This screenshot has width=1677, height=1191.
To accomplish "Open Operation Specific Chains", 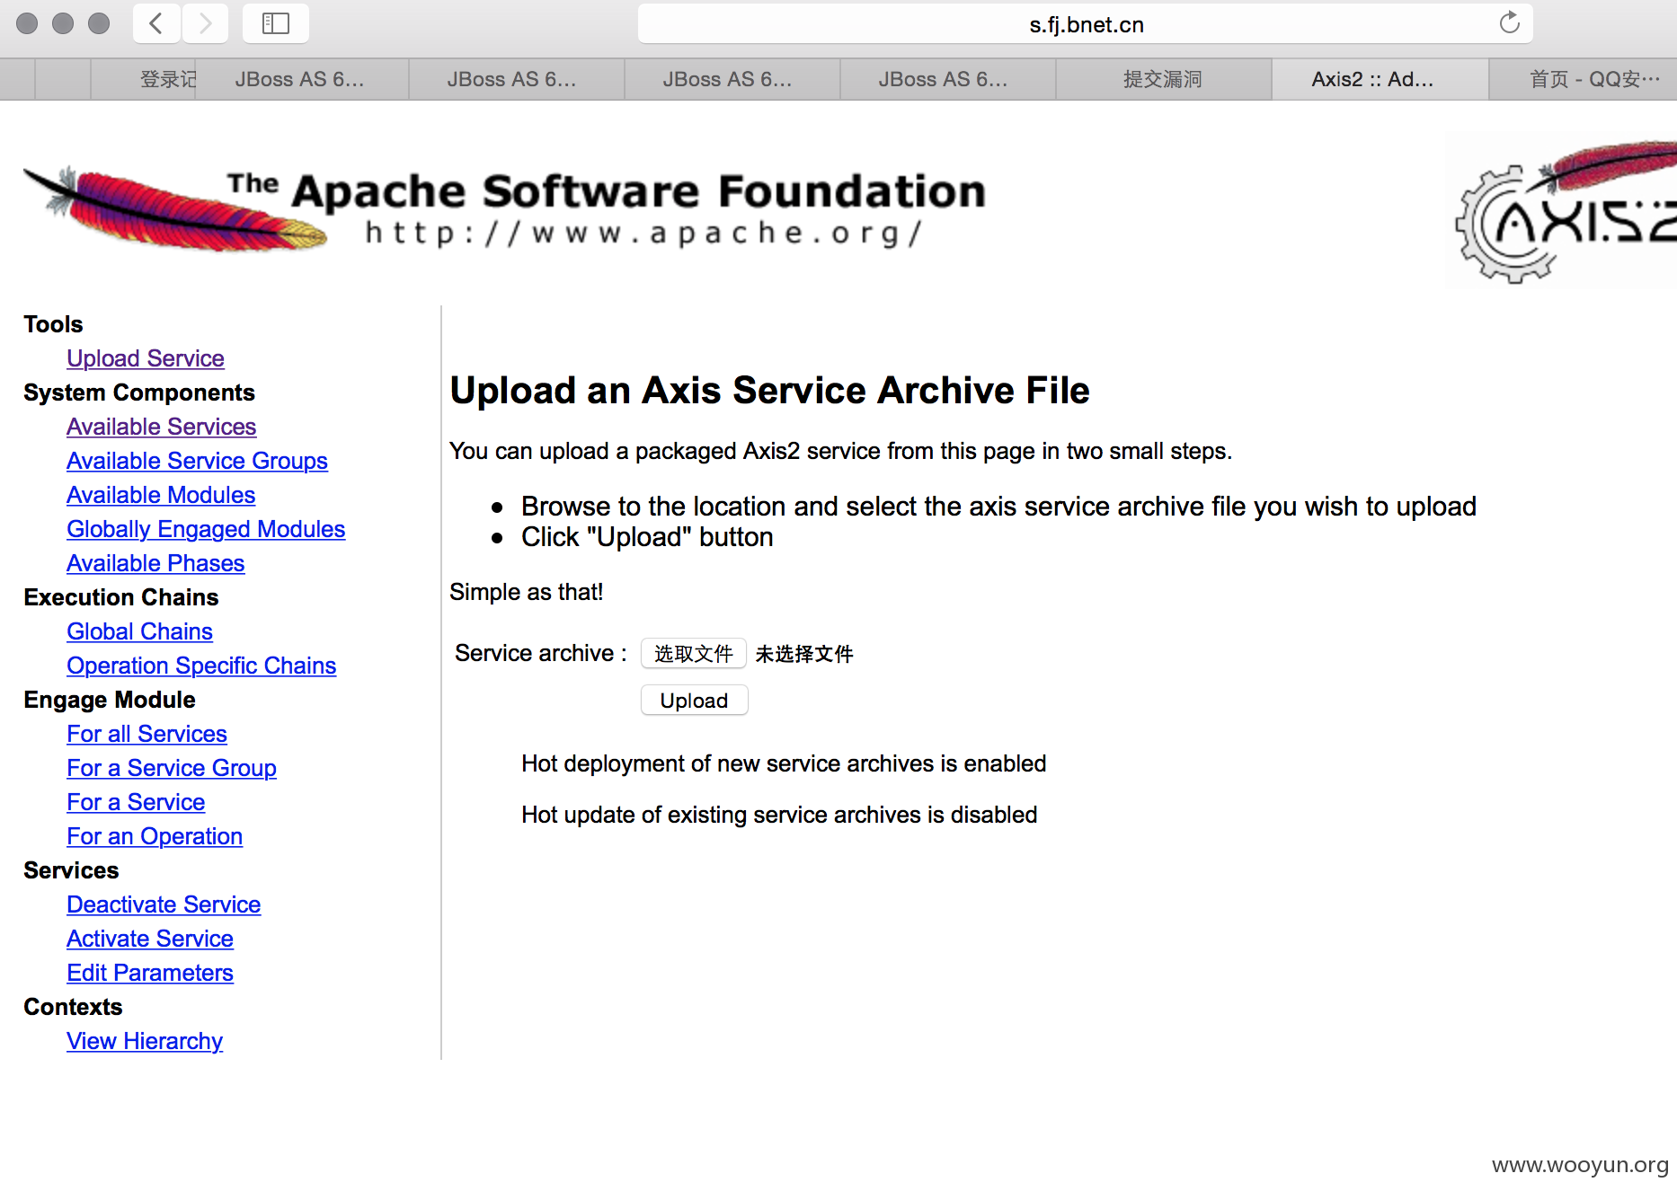I will 201,666.
